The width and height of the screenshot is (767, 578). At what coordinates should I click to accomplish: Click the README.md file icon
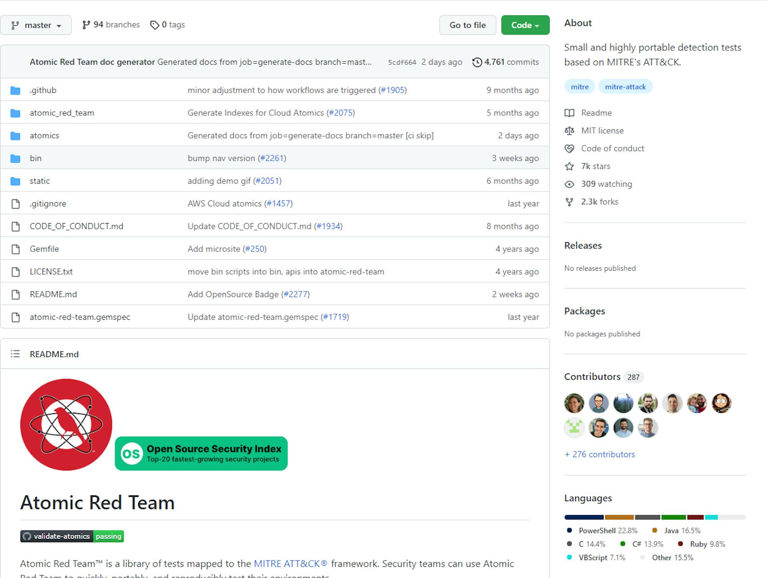(x=15, y=294)
